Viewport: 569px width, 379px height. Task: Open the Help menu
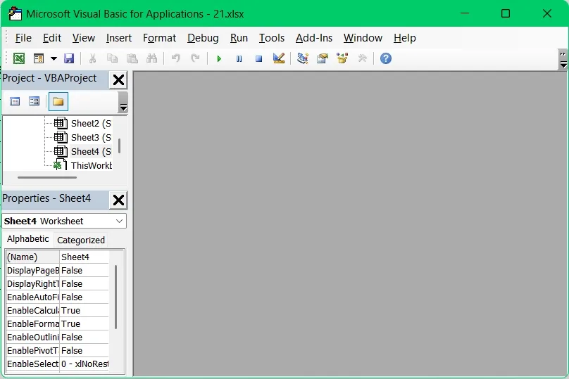405,38
